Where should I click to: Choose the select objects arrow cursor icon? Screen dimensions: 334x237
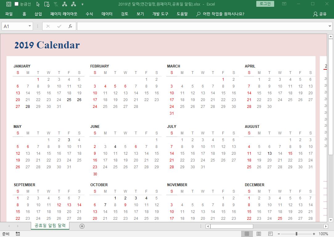point(38,4)
